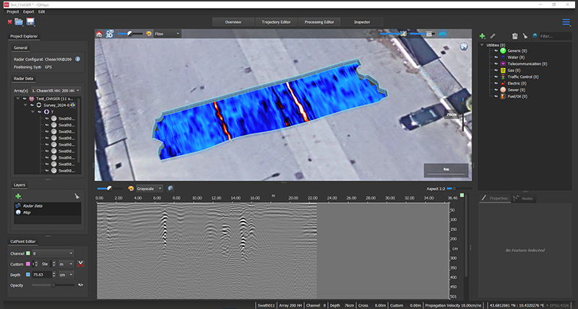Screen dimensions: 578x309
Task: Click the save project icon
Action: point(30,22)
